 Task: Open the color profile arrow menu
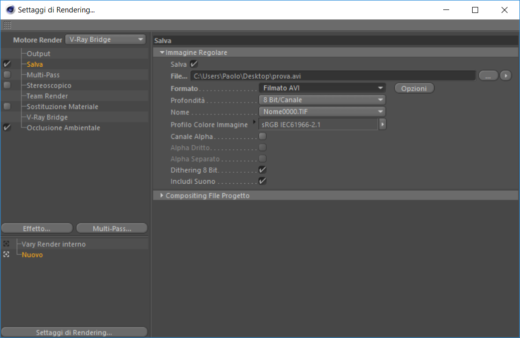pos(382,124)
